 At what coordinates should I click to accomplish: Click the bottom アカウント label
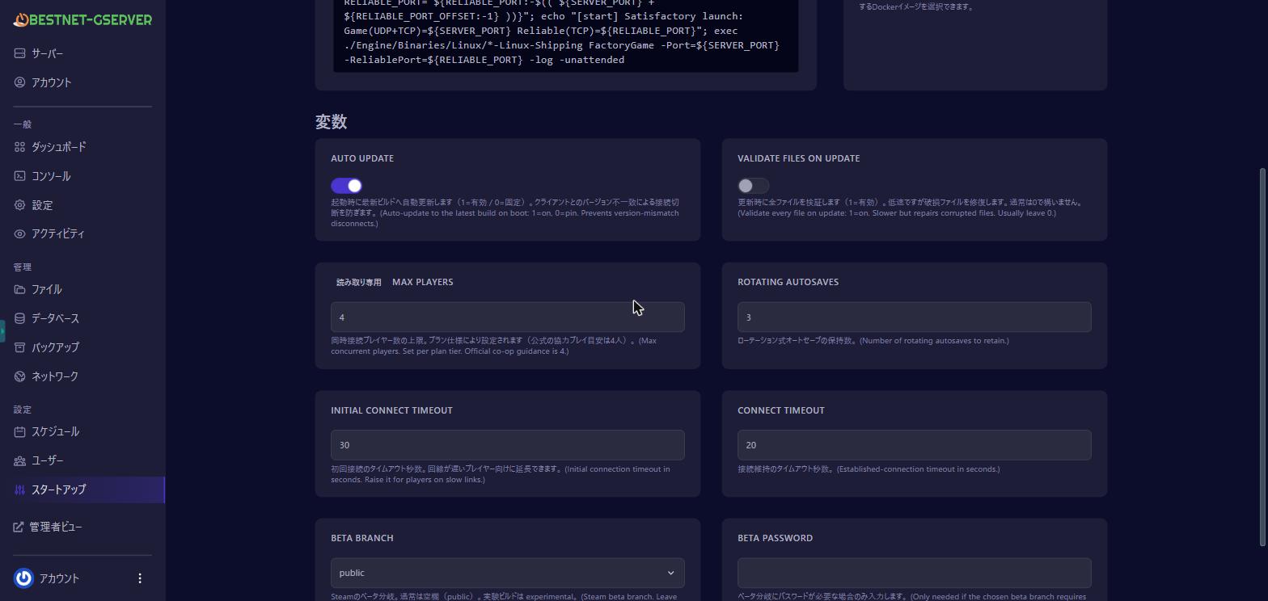click(59, 578)
